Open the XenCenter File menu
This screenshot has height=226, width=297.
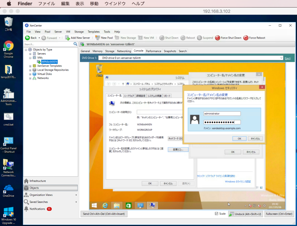[x=28, y=32]
